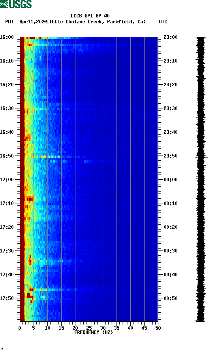The width and height of the screenshot is (218, 353).
Task: Click the 17:50 PDT time label
Action: coord(7,298)
